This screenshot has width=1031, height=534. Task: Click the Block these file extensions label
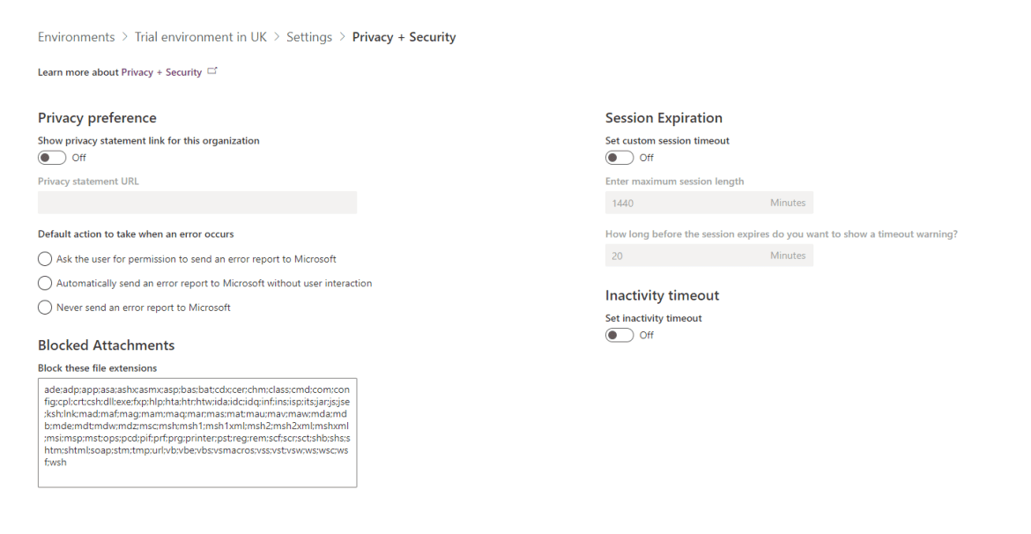coord(97,368)
